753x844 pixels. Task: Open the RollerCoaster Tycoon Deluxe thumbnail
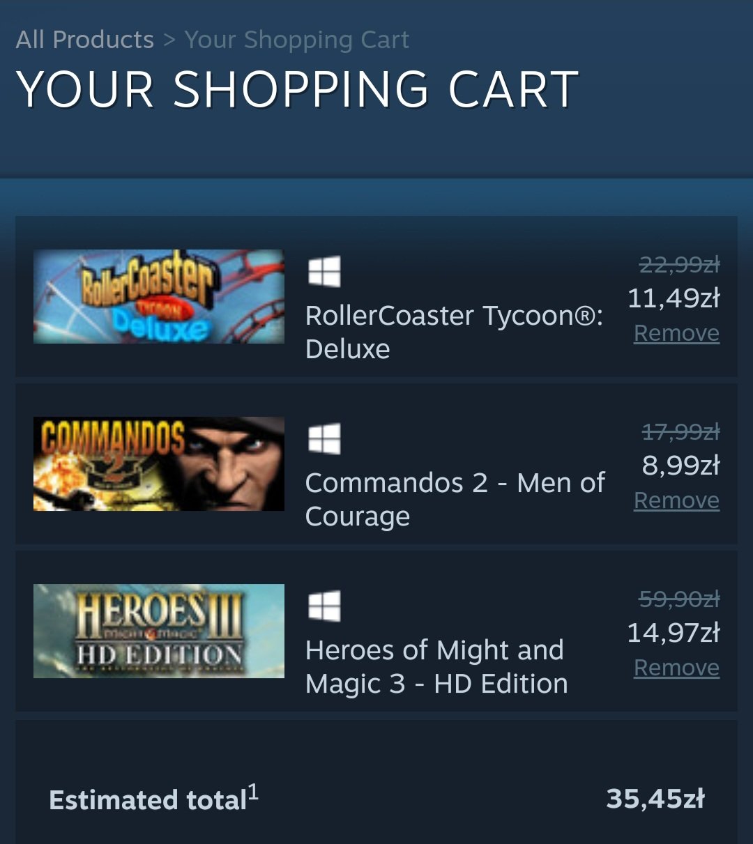pyautogui.click(x=159, y=296)
